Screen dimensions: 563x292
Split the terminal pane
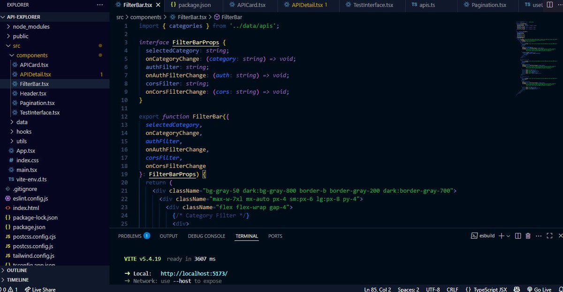[518, 236]
